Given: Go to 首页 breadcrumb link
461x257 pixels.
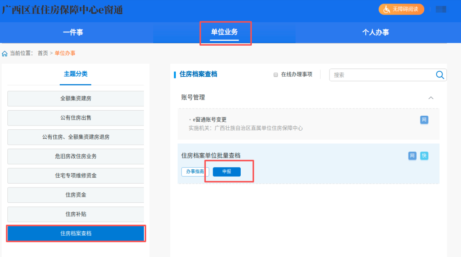Looking at the screenshot, I should click(43, 53).
